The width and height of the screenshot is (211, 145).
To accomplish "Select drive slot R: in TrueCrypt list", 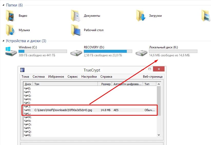I will pos(27,135).
